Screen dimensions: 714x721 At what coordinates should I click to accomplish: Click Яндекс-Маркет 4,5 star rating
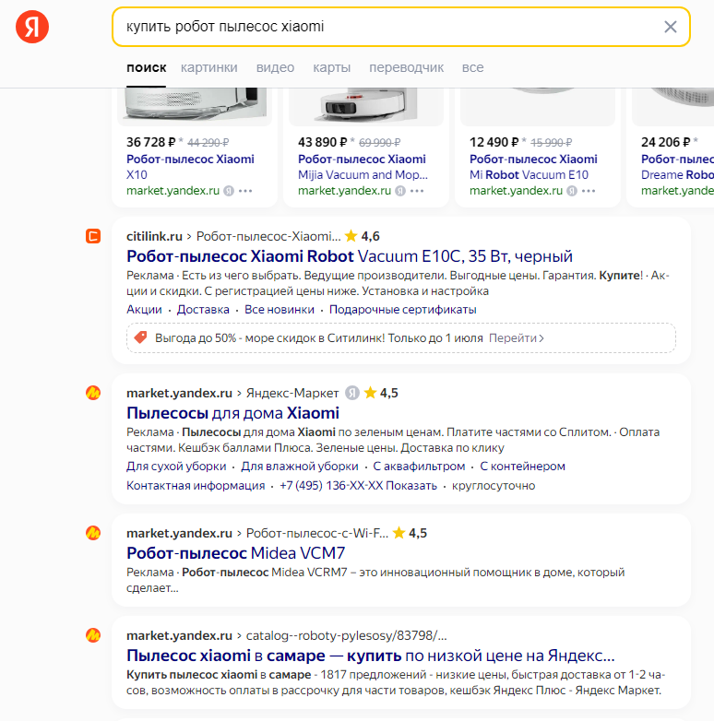(380, 393)
